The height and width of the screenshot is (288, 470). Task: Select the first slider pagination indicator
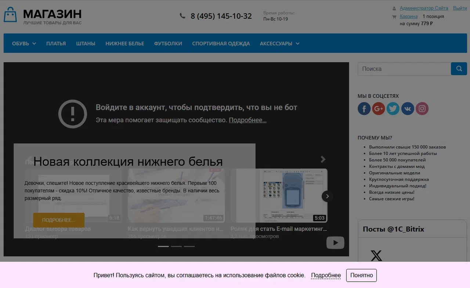(163, 247)
